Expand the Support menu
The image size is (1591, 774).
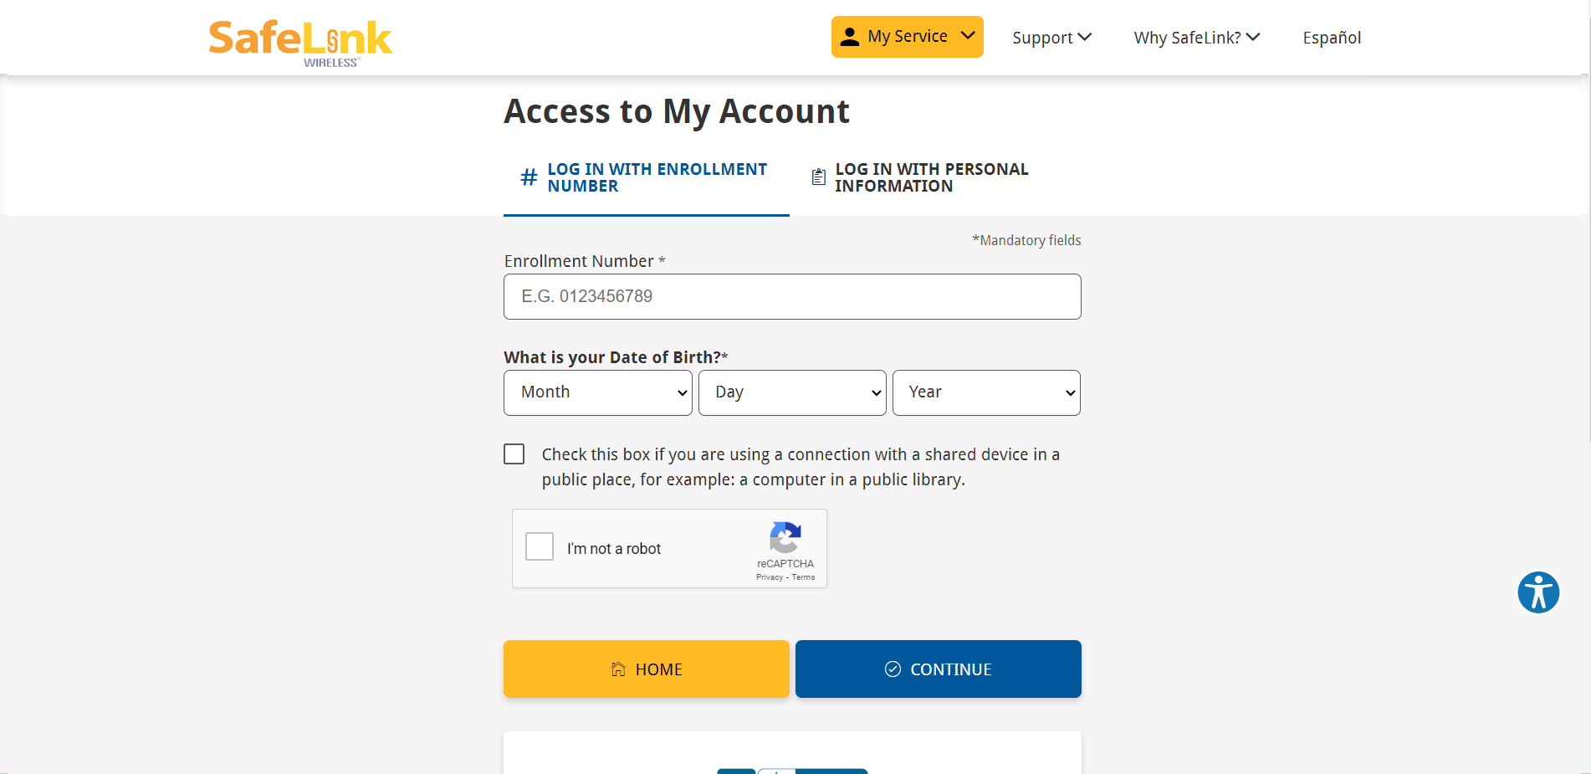1051,38
